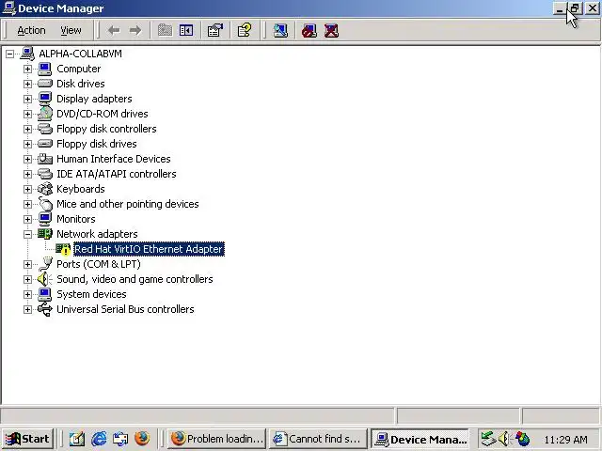602x451 pixels.
Task: Click the Up one level folder icon
Action: tap(166, 30)
